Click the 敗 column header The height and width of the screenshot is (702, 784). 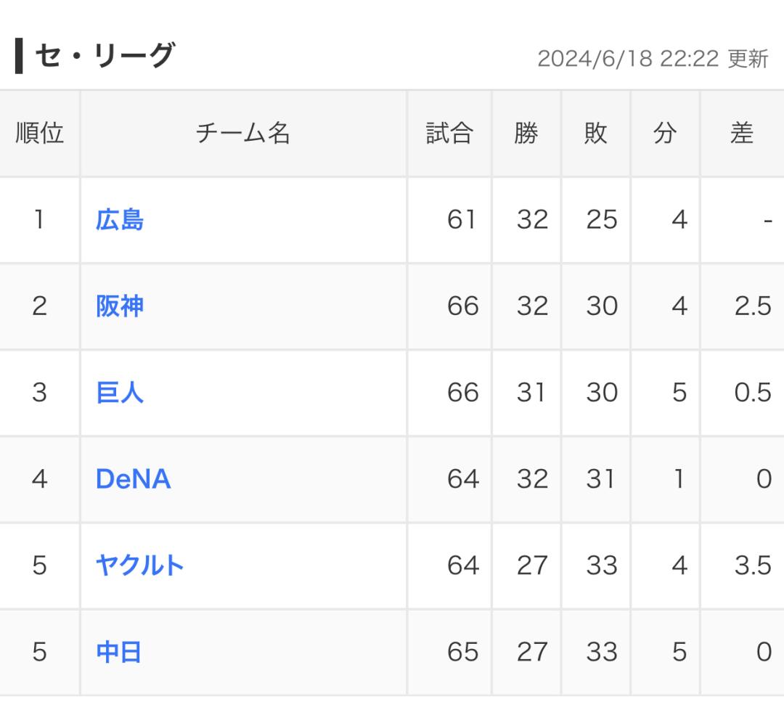tap(595, 134)
